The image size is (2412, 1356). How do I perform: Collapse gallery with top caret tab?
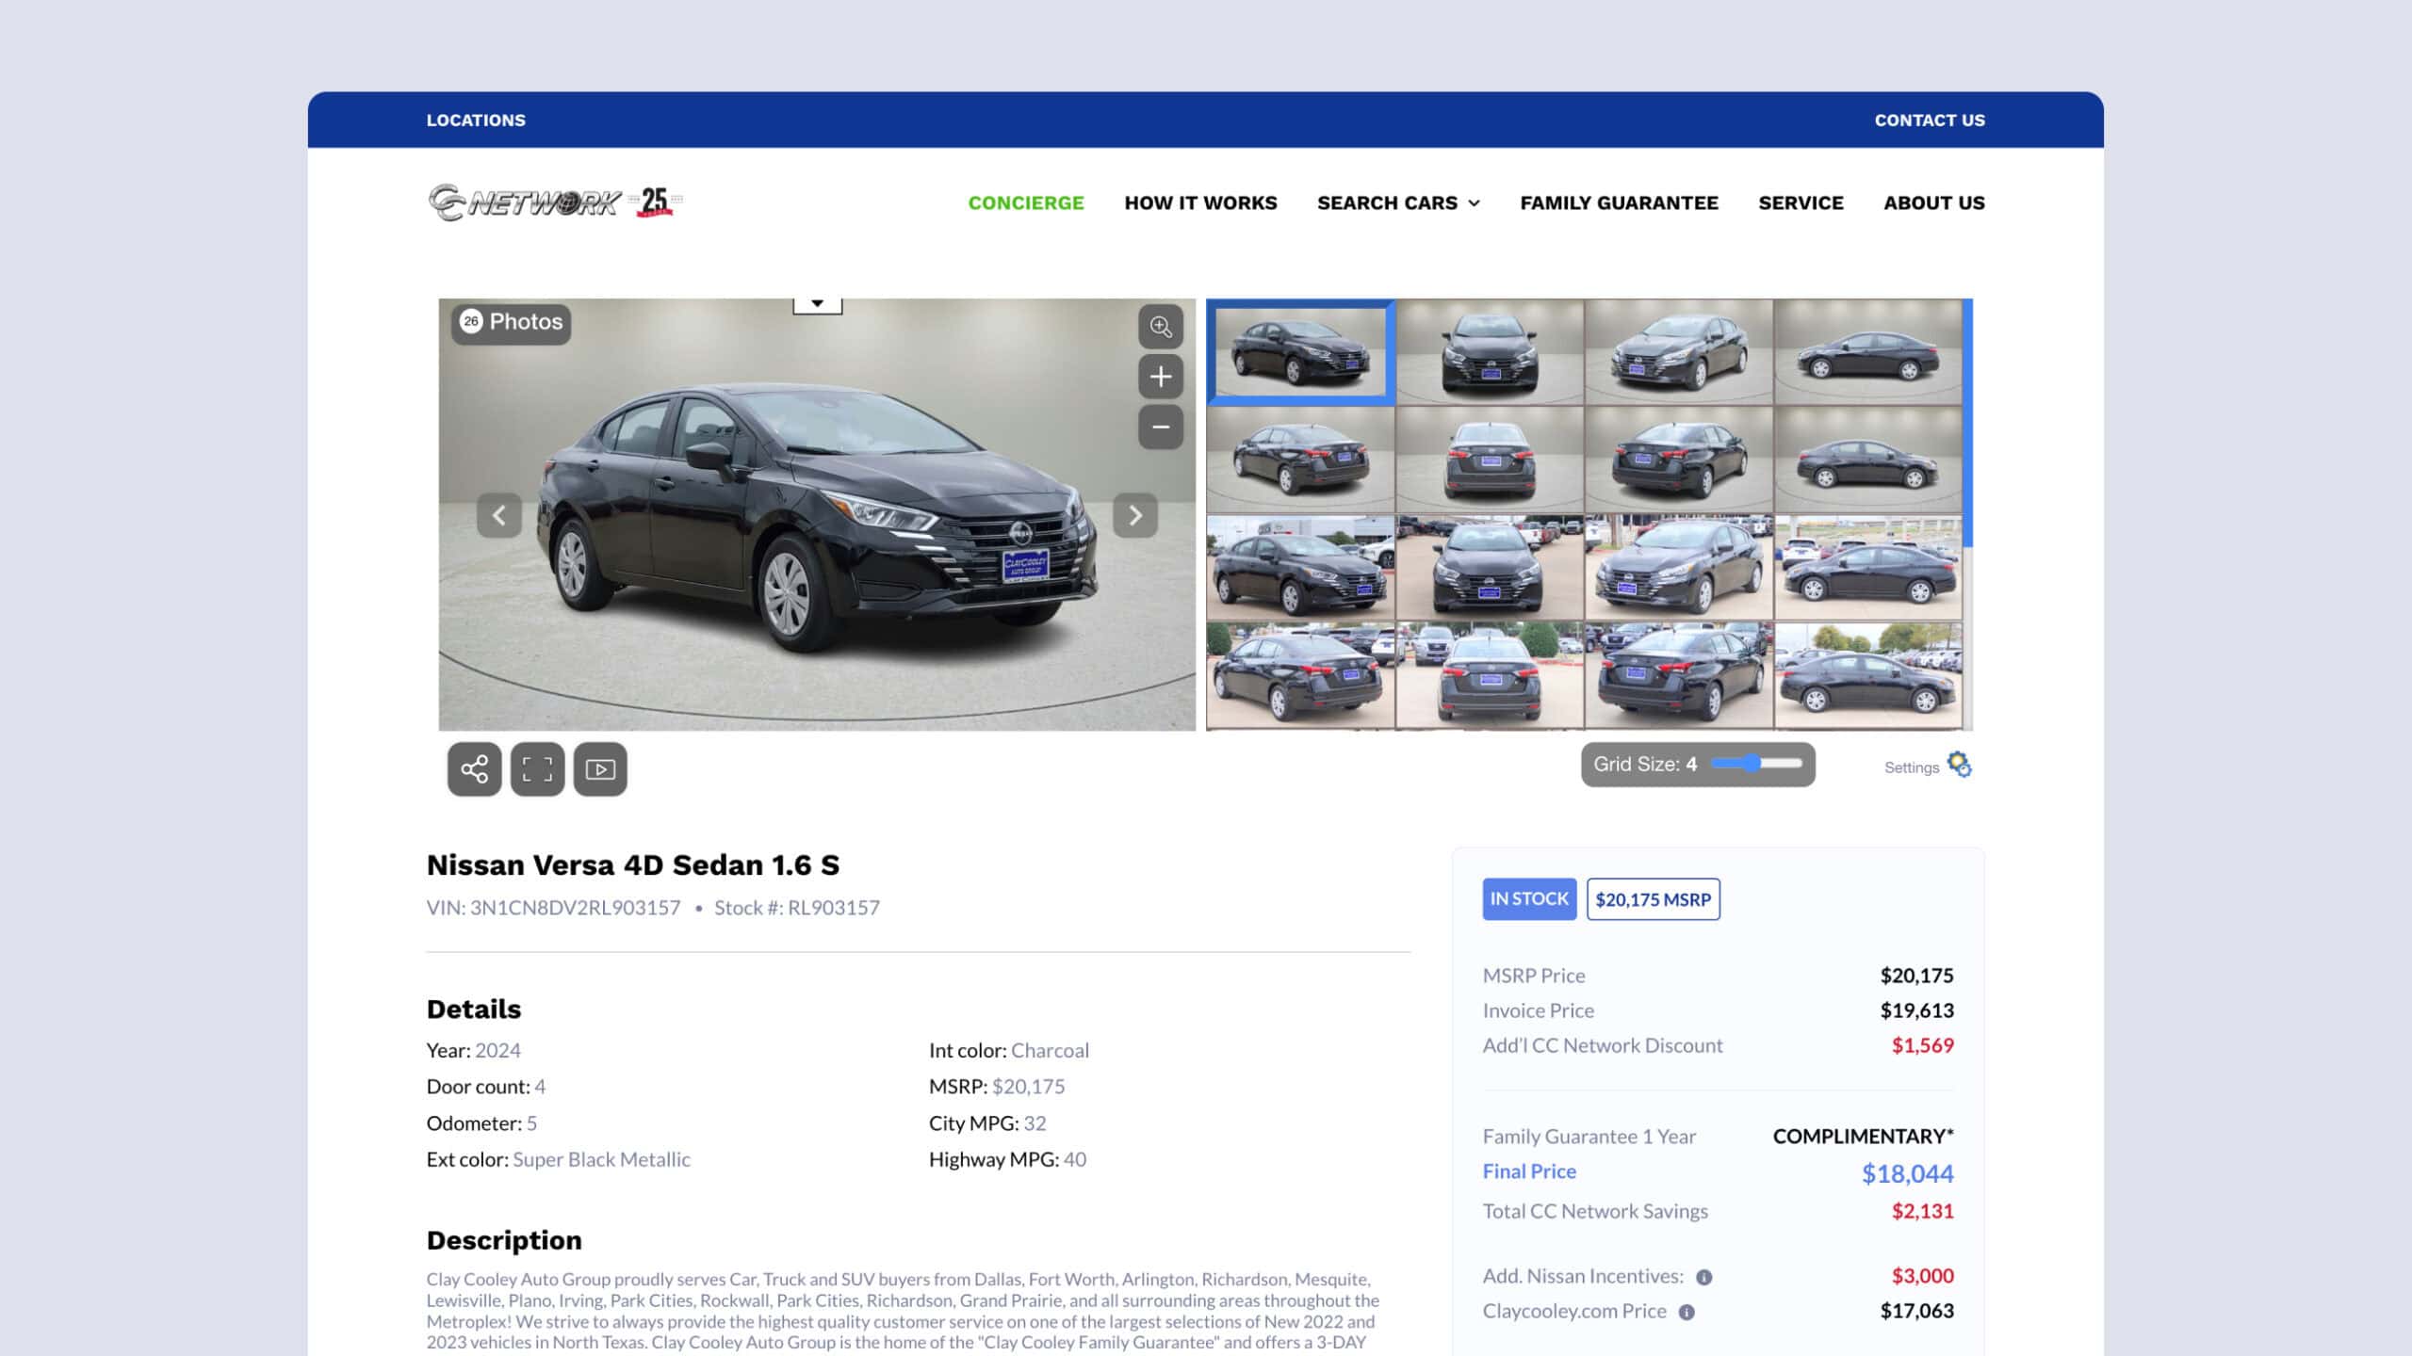[x=818, y=305]
